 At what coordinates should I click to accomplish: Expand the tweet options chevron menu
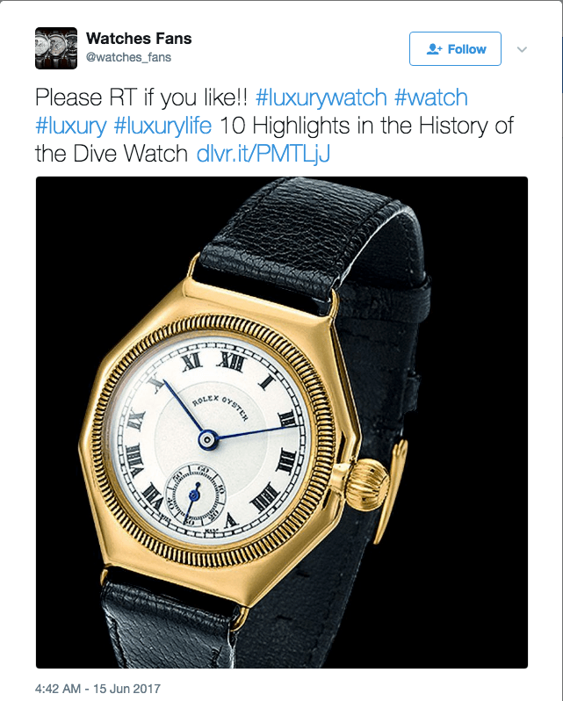(x=522, y=49)
